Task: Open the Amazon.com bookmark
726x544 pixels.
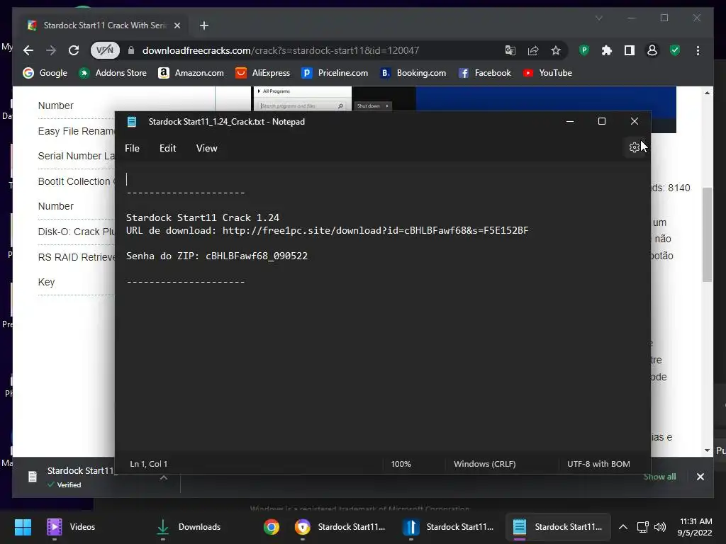Action: point(191,73)
